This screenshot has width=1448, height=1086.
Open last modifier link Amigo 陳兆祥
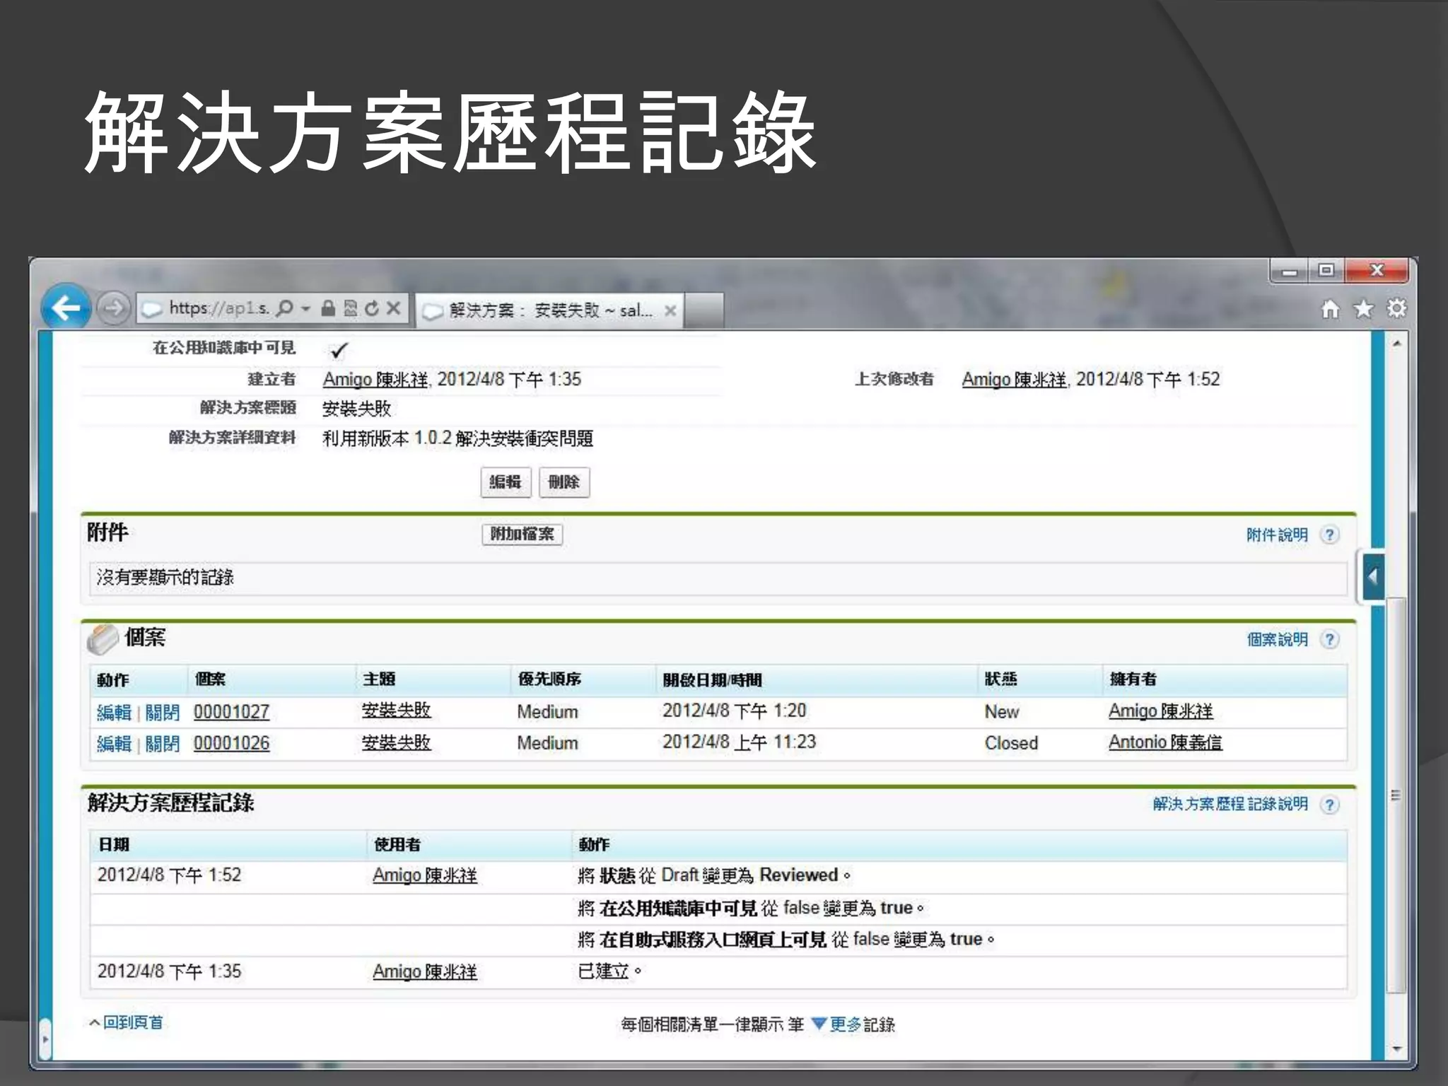pyautogui.click(x=1014, y=380)
